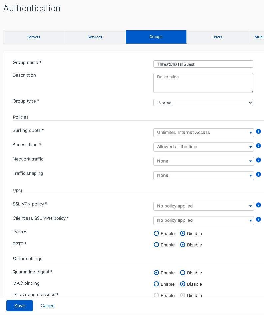Open the Users tab

(217, 37)
